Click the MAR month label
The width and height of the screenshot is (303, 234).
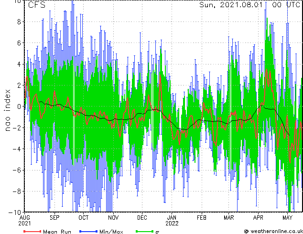pyautogui.click(x=229, y=218)
